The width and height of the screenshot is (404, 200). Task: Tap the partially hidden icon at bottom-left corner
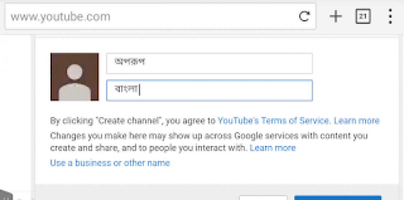tap(5, 195)
